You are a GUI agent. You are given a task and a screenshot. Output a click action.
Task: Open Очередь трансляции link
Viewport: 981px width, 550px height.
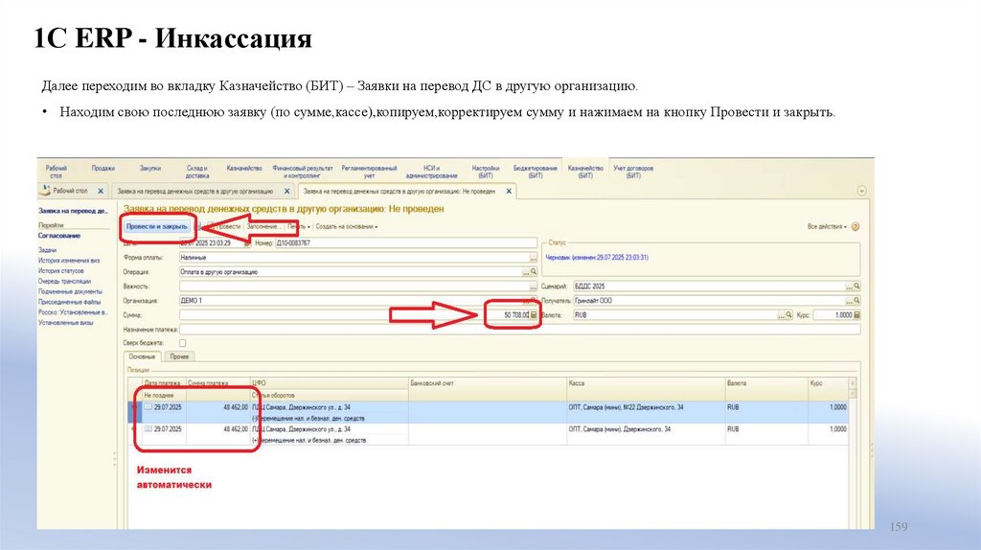coord(64,281)
